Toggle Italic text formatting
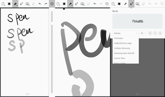Screen dimensions: 165x97 (x=155, y=33)
